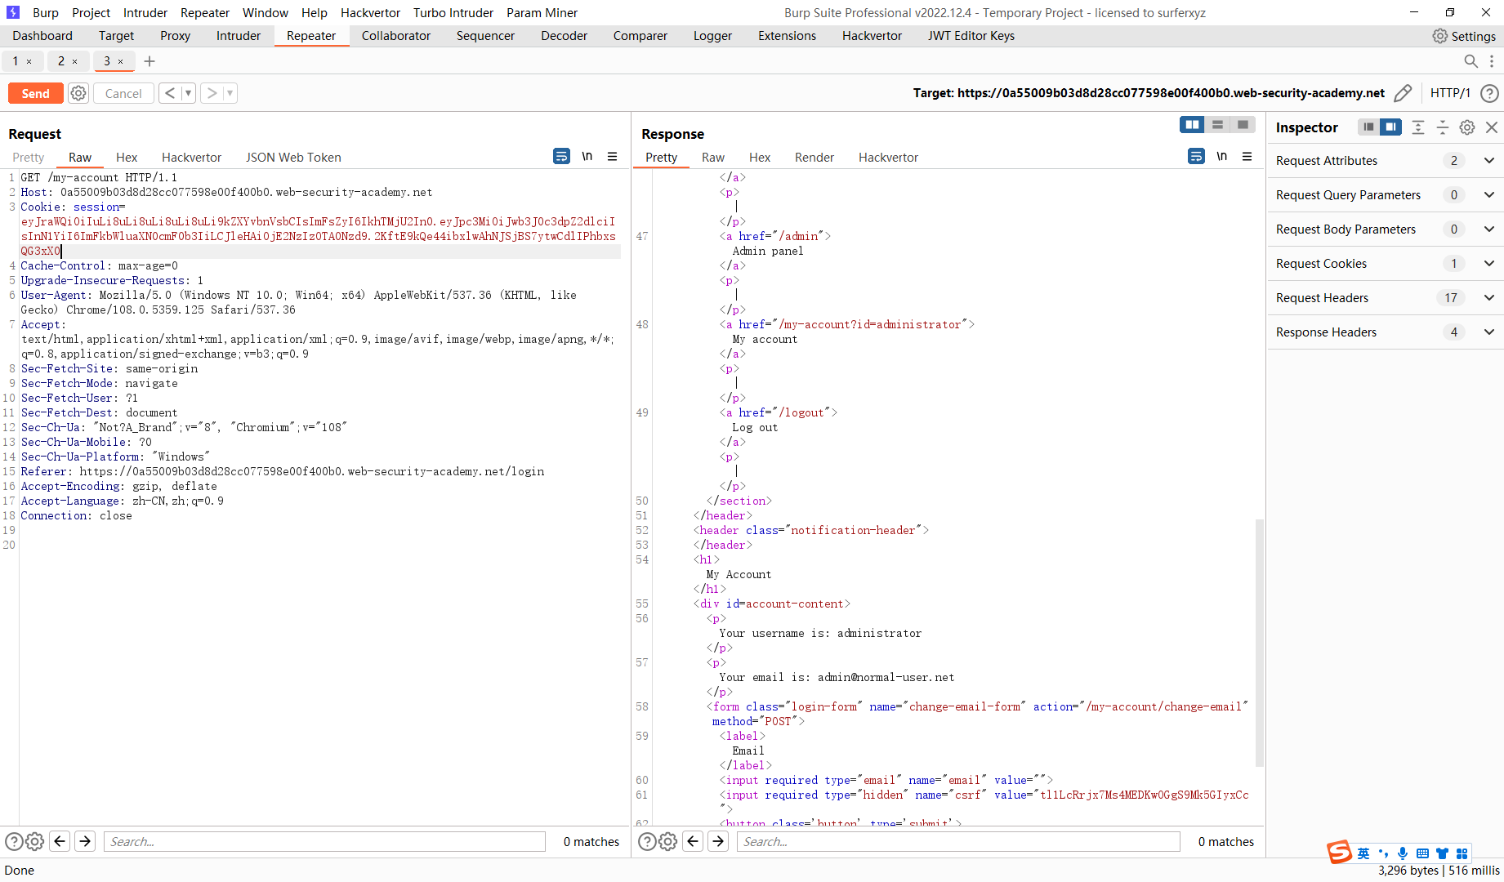The width and height of the screenshot is (1504, 882).
Task: Click the Cancel button
Action: click(123, 93)
